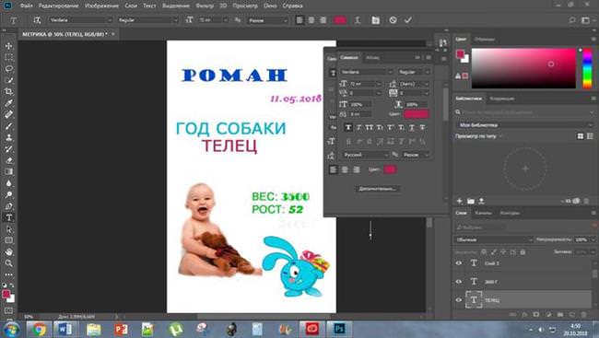Open the font family dropdown in options bar
The width and height of the screenshot is (599, 338).
[80, 20]
